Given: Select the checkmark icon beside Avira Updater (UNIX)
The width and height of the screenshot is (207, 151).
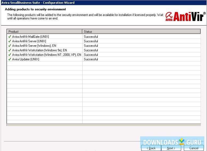Looking at the screenshot, I should coord(10,59).
